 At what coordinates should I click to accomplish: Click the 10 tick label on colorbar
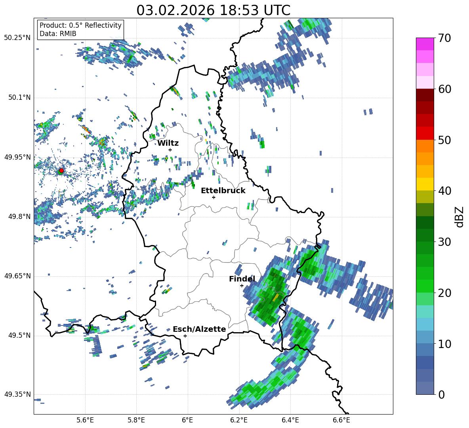444,344
